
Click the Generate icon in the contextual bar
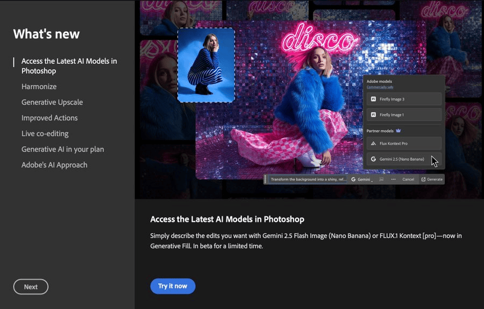click(x=423, y=179)
